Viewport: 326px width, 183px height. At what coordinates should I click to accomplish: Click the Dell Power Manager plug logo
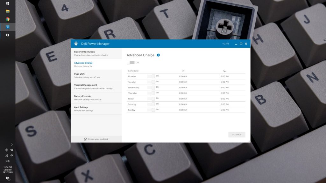click(x=76, y=44)
